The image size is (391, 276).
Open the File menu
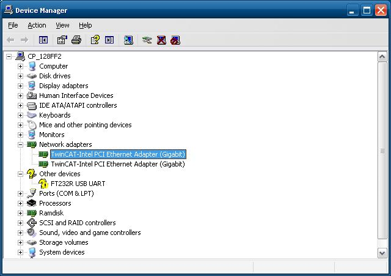pyautogui.click(x=13, y=25)
